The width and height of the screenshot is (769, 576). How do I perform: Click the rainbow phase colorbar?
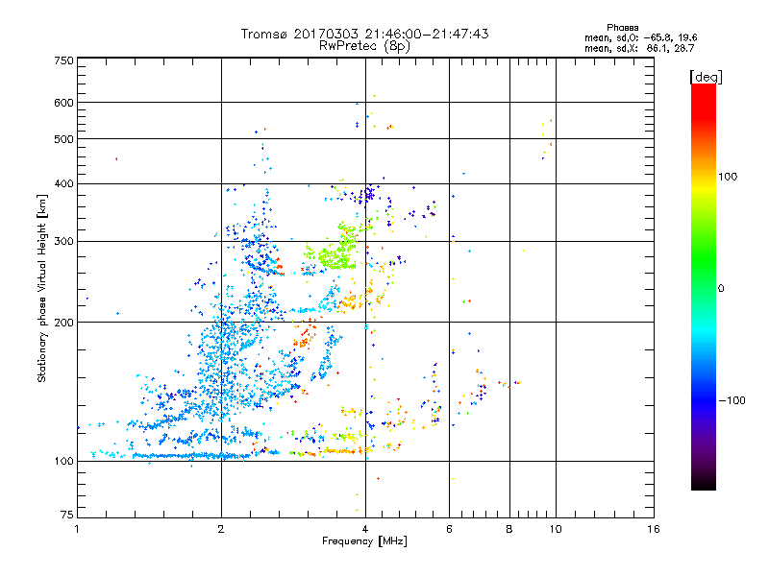coord(704,287)
